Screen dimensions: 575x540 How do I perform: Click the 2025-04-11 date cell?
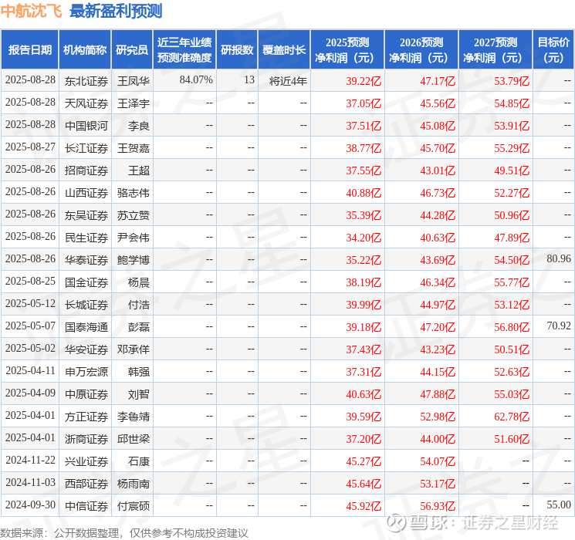[30, 370]
